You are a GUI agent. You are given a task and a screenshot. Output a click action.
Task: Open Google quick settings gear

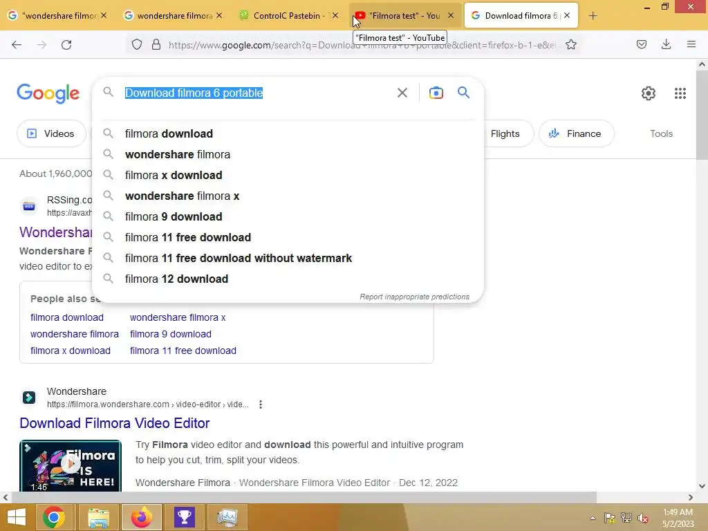click(649, 93)
